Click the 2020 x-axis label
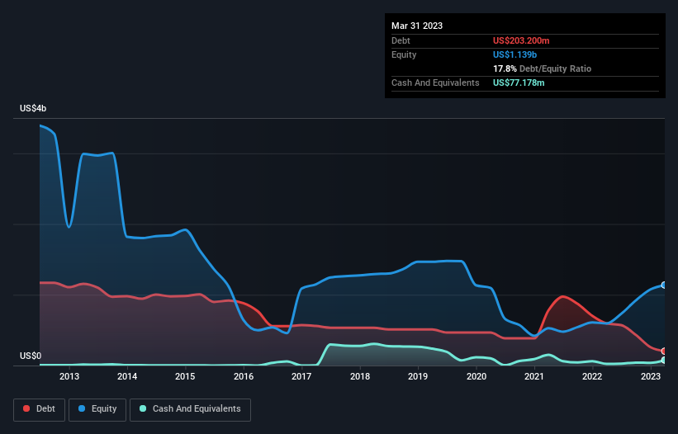 476,376
